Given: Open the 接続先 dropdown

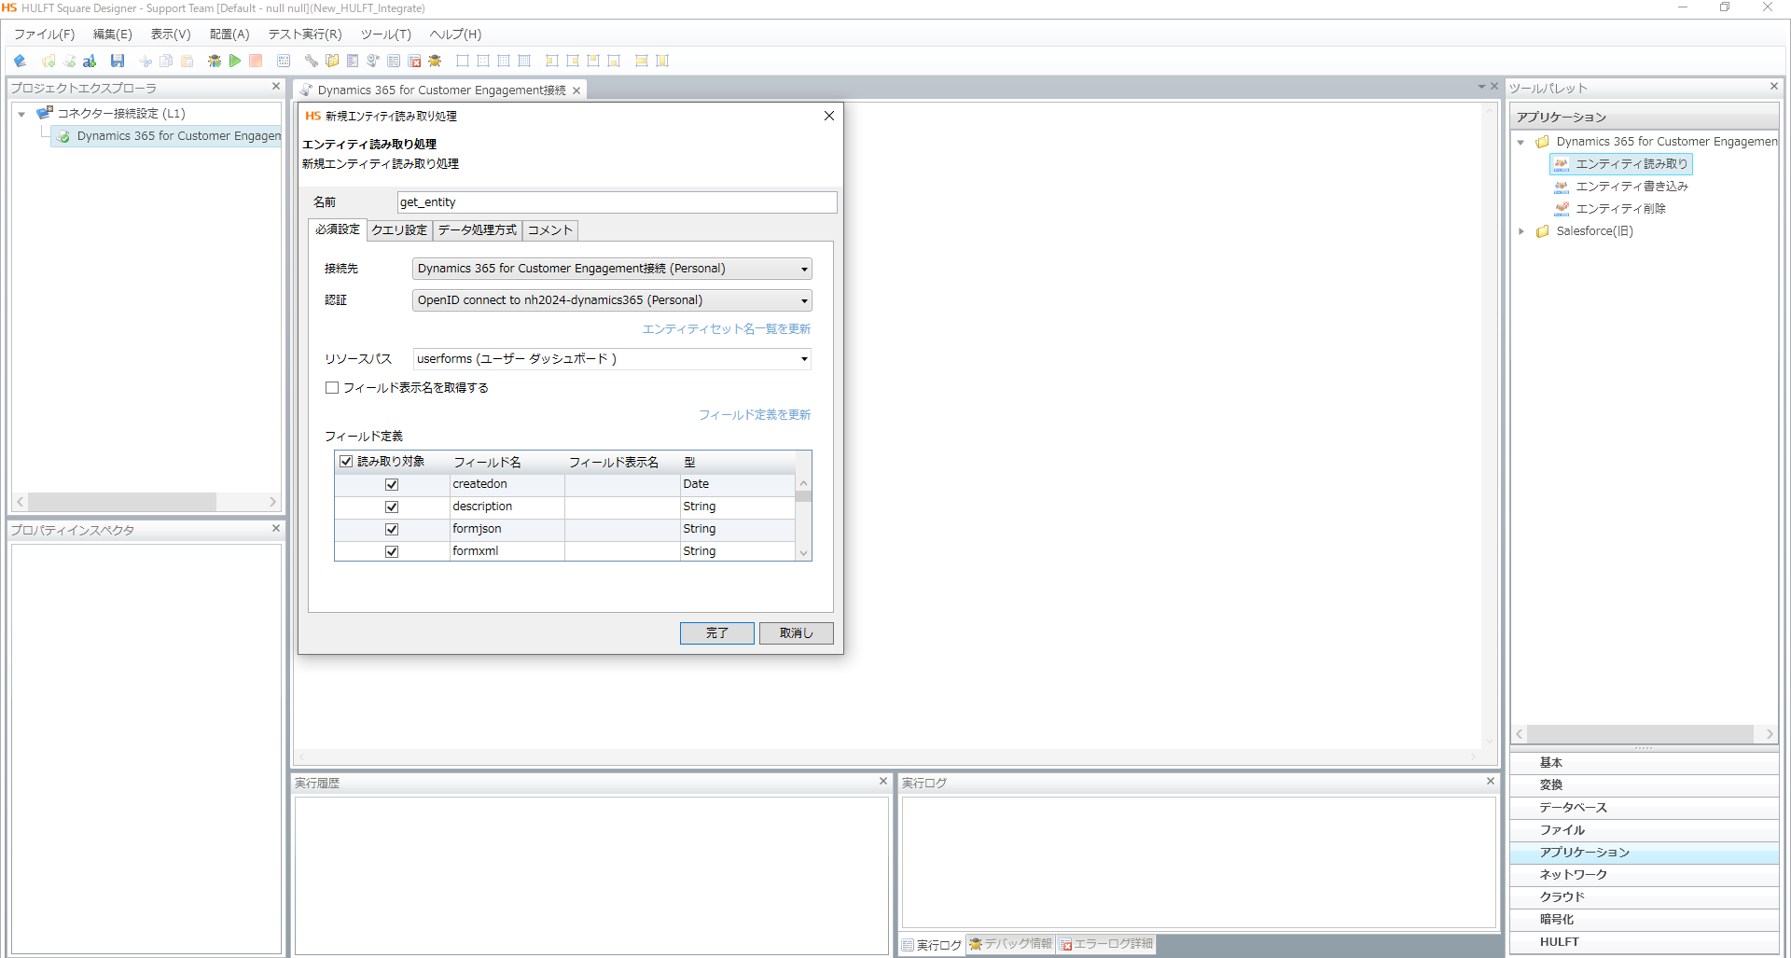Looking at the screenshot, I should click(x=612, y=269).
